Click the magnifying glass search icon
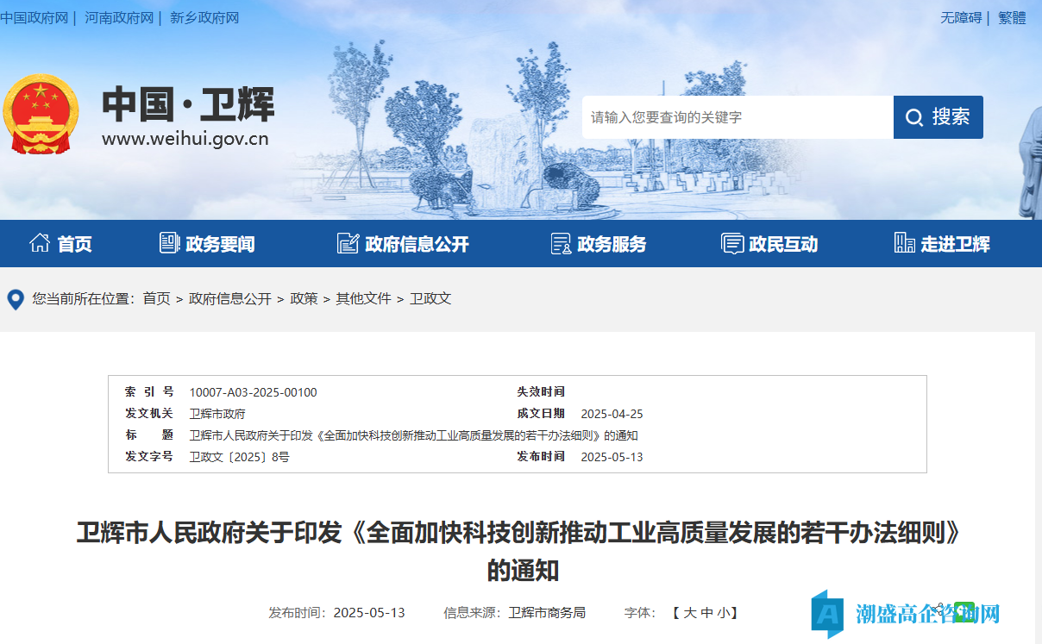Screen dimensions: 1042x644 click(x=914, y=117)
